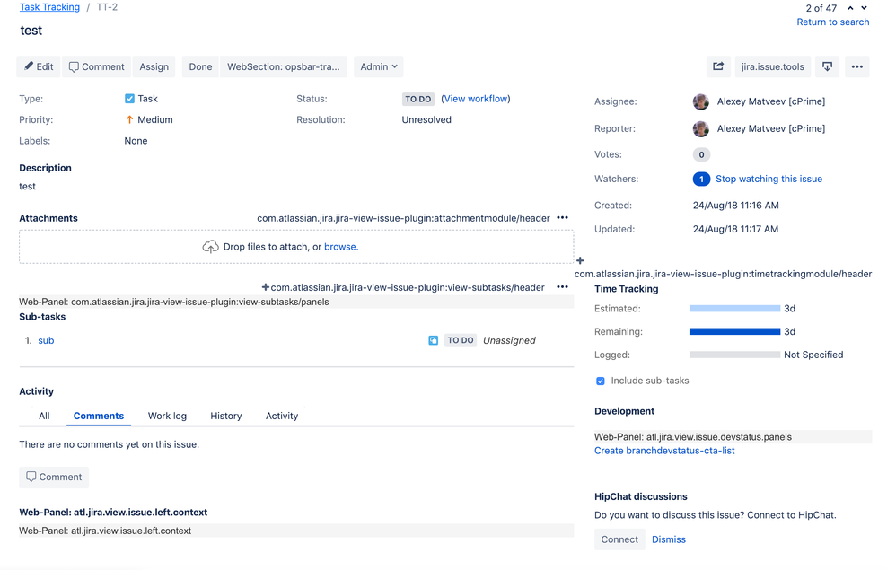The image size is (896, 570).
Task: Click the HipChat Connect button
Action: (x=619, y=539)
